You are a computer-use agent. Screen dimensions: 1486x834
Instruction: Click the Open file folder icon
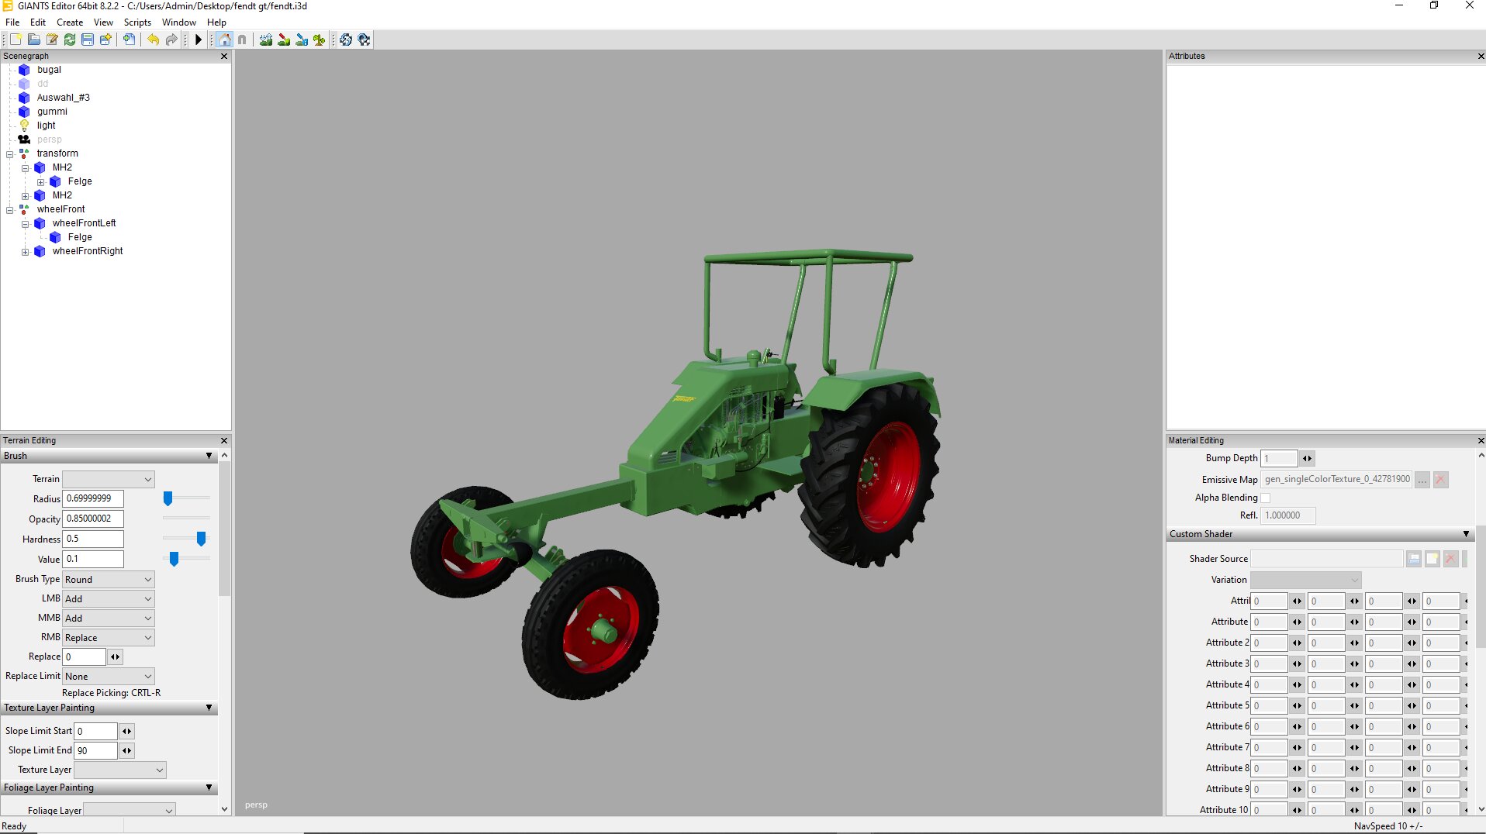pos(33,40)
